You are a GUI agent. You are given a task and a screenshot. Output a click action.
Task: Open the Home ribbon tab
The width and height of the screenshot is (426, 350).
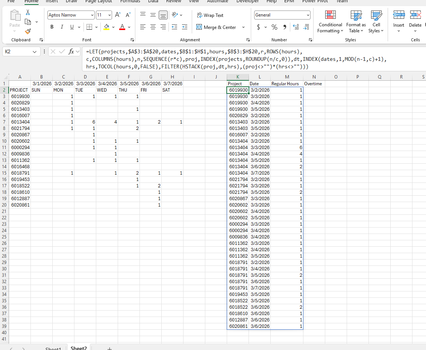(31, 1)
